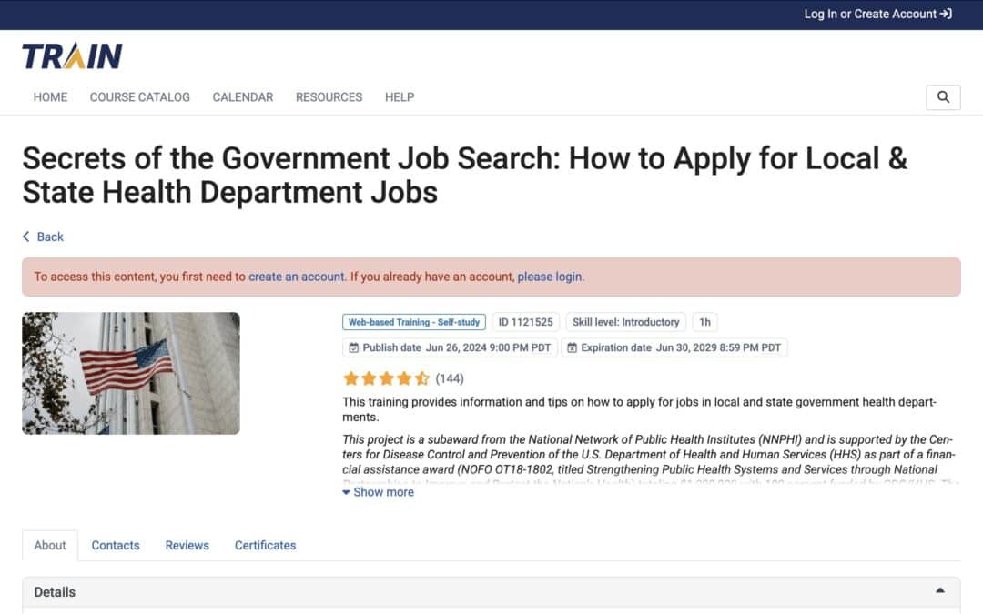Click the TRAIN logo

(x=70, y=55)
